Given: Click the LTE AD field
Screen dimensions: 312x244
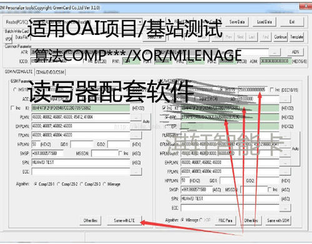Looking at the screenshot, I should (x=258, y=99).
